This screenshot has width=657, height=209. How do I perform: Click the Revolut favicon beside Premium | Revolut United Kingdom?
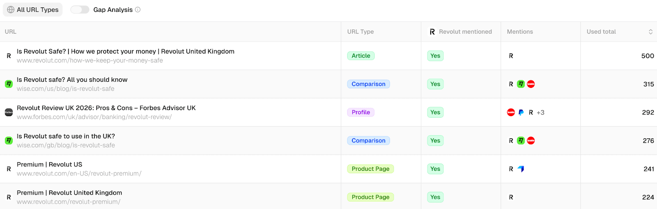[x=9, y=198]
